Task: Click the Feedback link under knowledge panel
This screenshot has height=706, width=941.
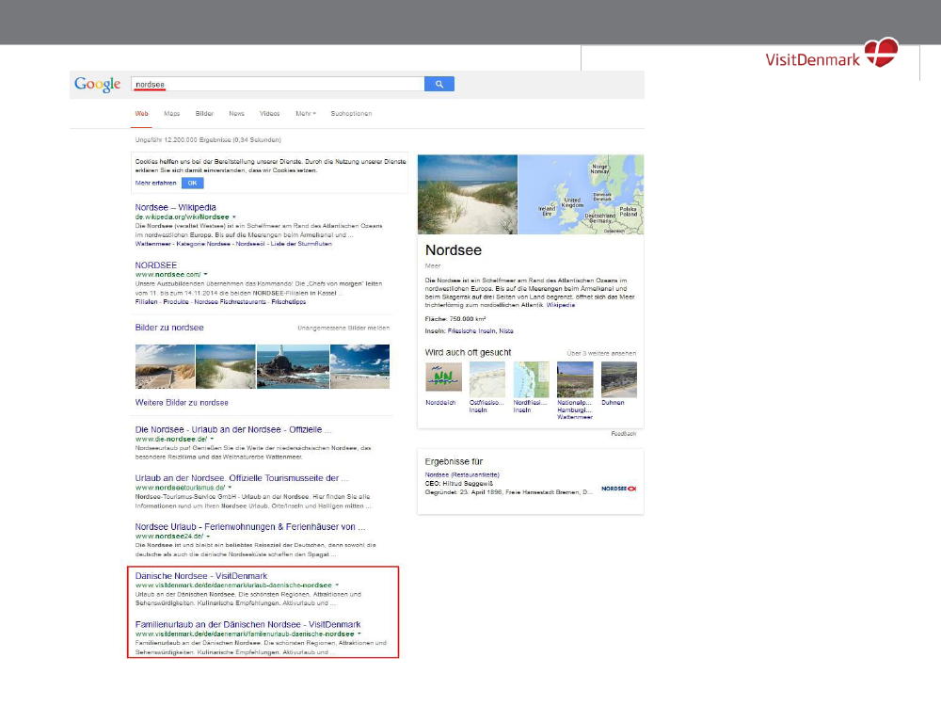Action: pyautogui.click(x=624, y=433)
